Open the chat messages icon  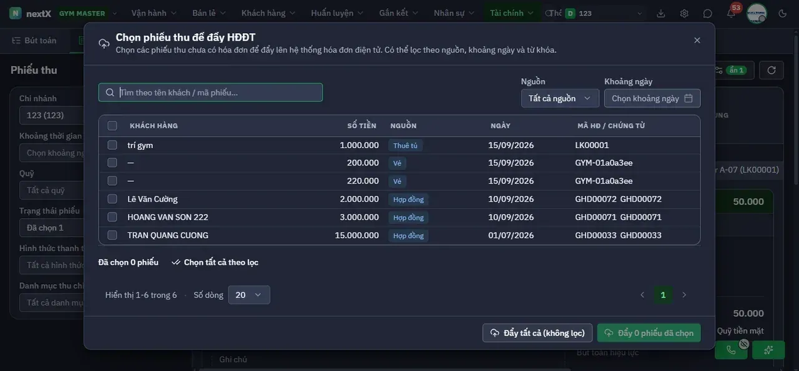[x=707, y=13]
